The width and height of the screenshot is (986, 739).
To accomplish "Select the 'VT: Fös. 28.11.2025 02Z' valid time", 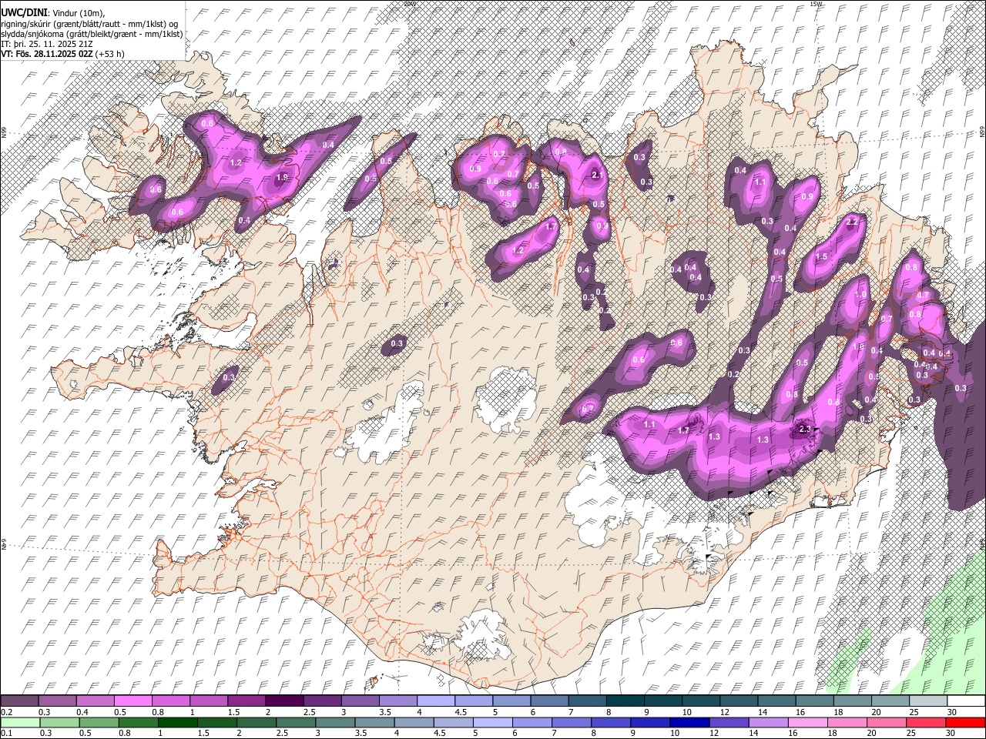I will (x=47, y=54).
